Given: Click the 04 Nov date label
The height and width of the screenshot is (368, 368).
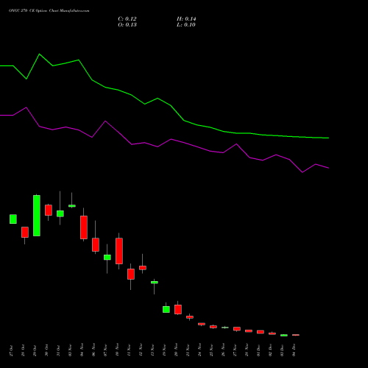Looking at the screenshot, I should 82,350.
